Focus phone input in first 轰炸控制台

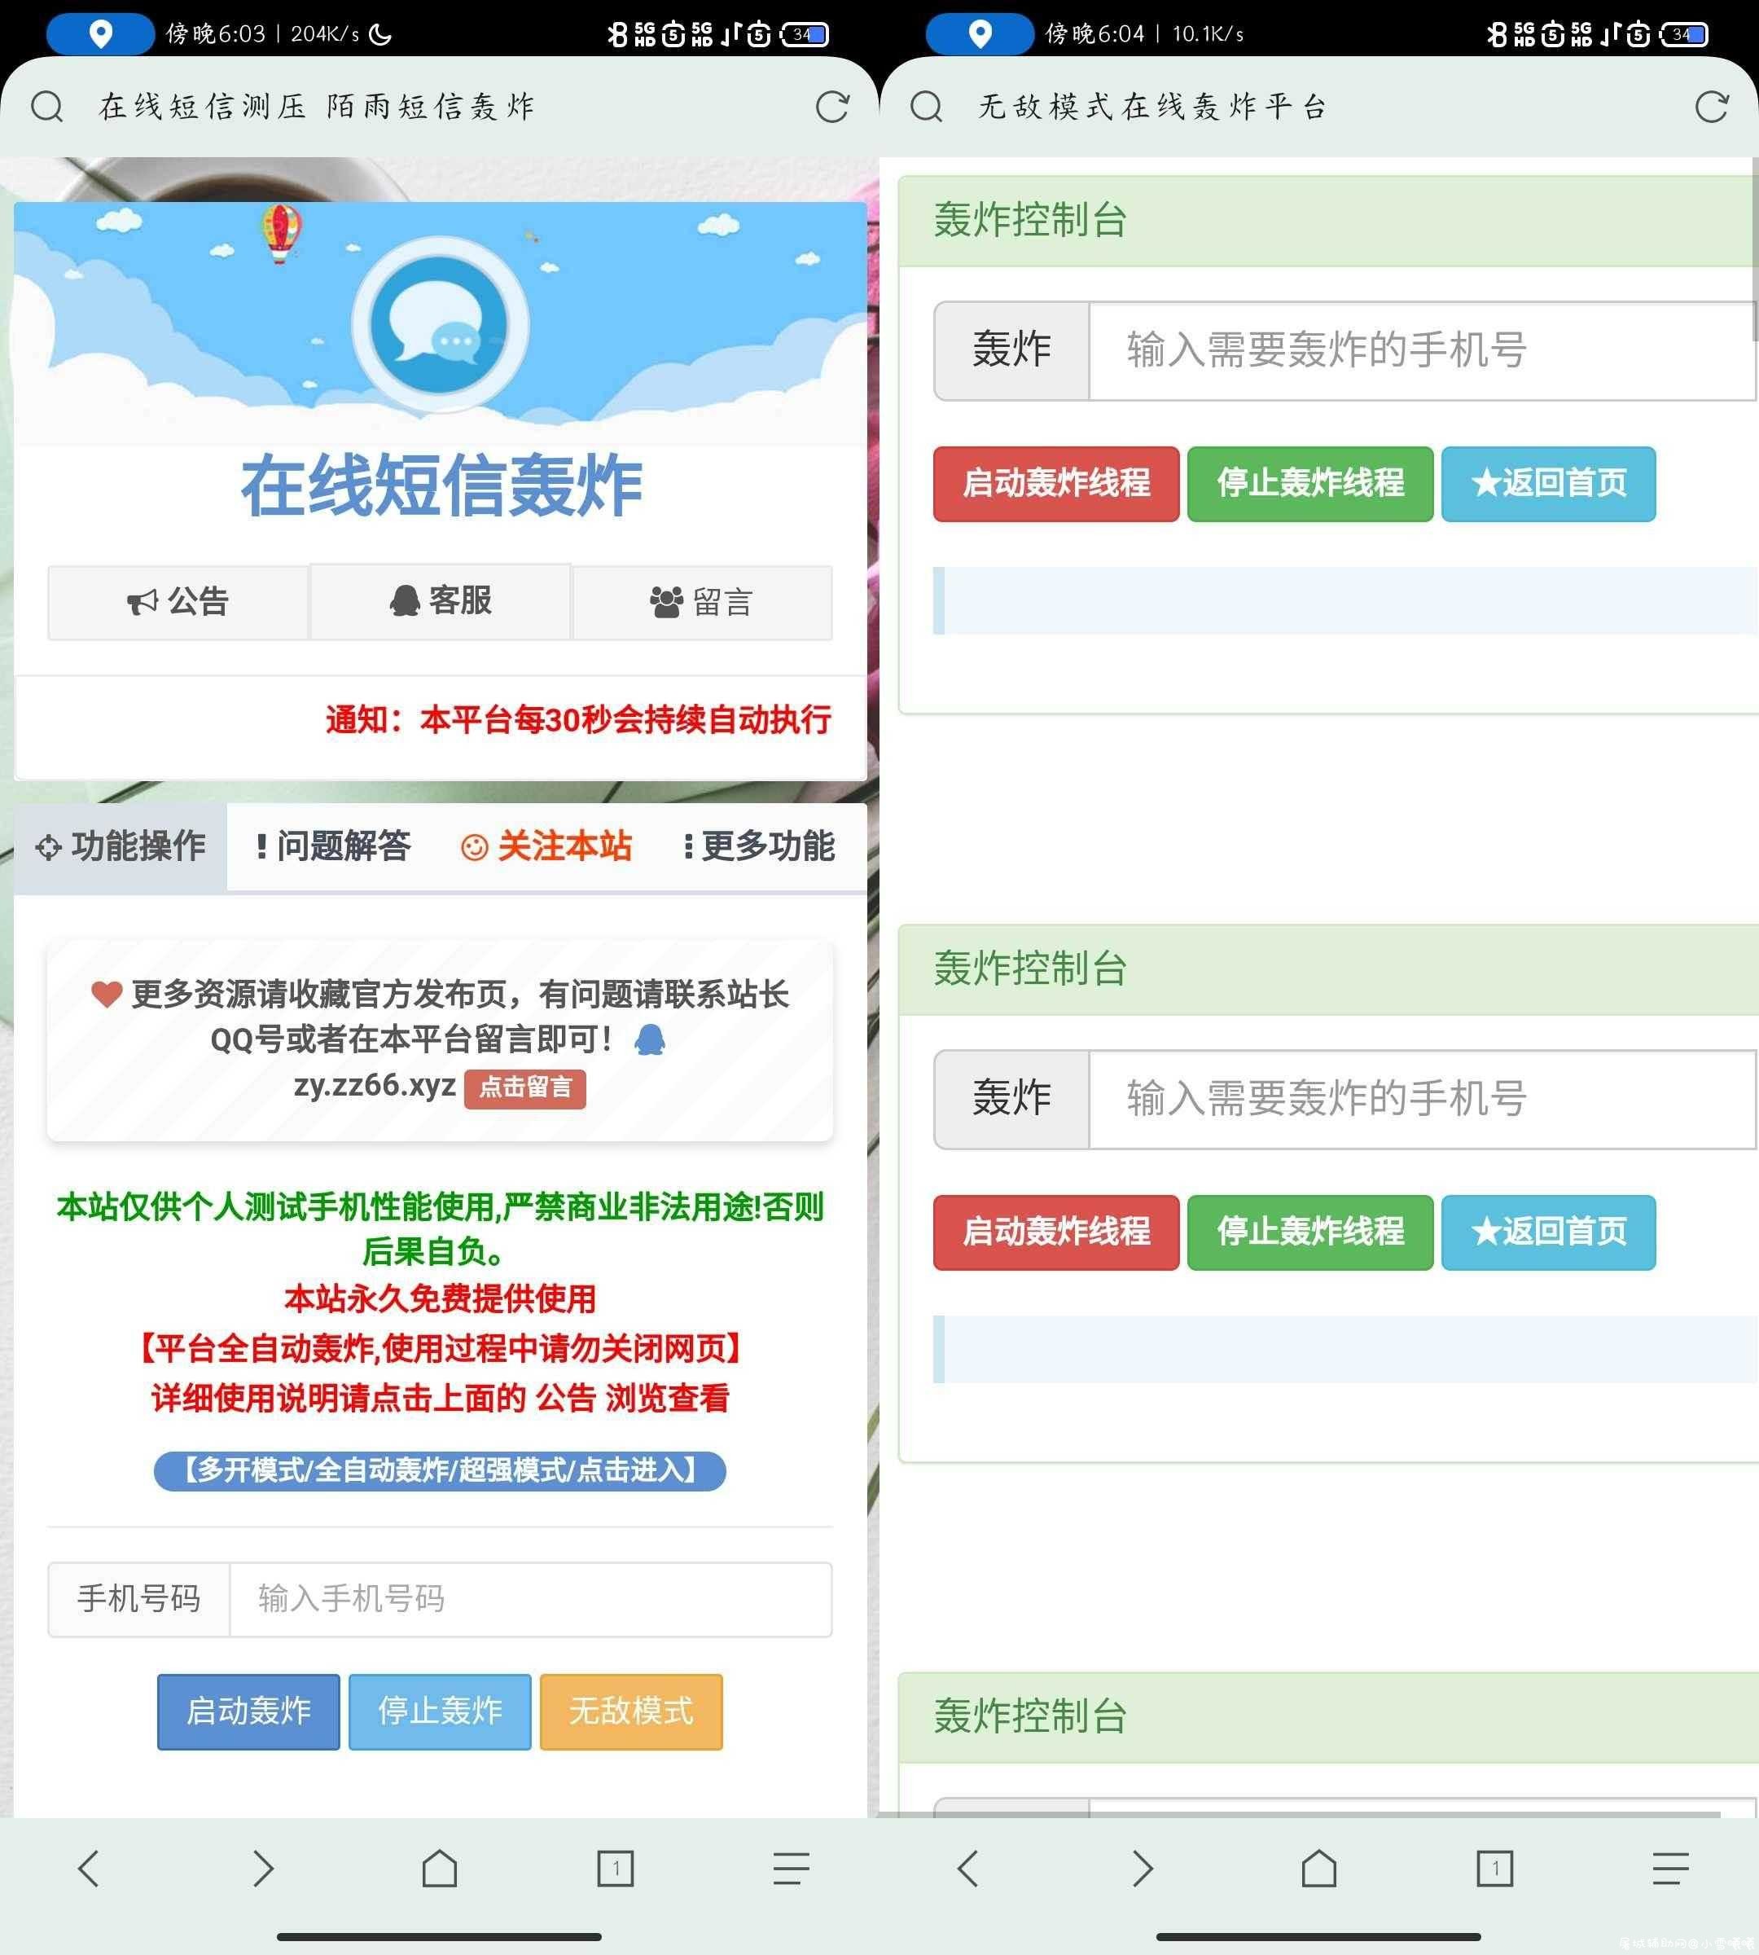point(1423,350)
